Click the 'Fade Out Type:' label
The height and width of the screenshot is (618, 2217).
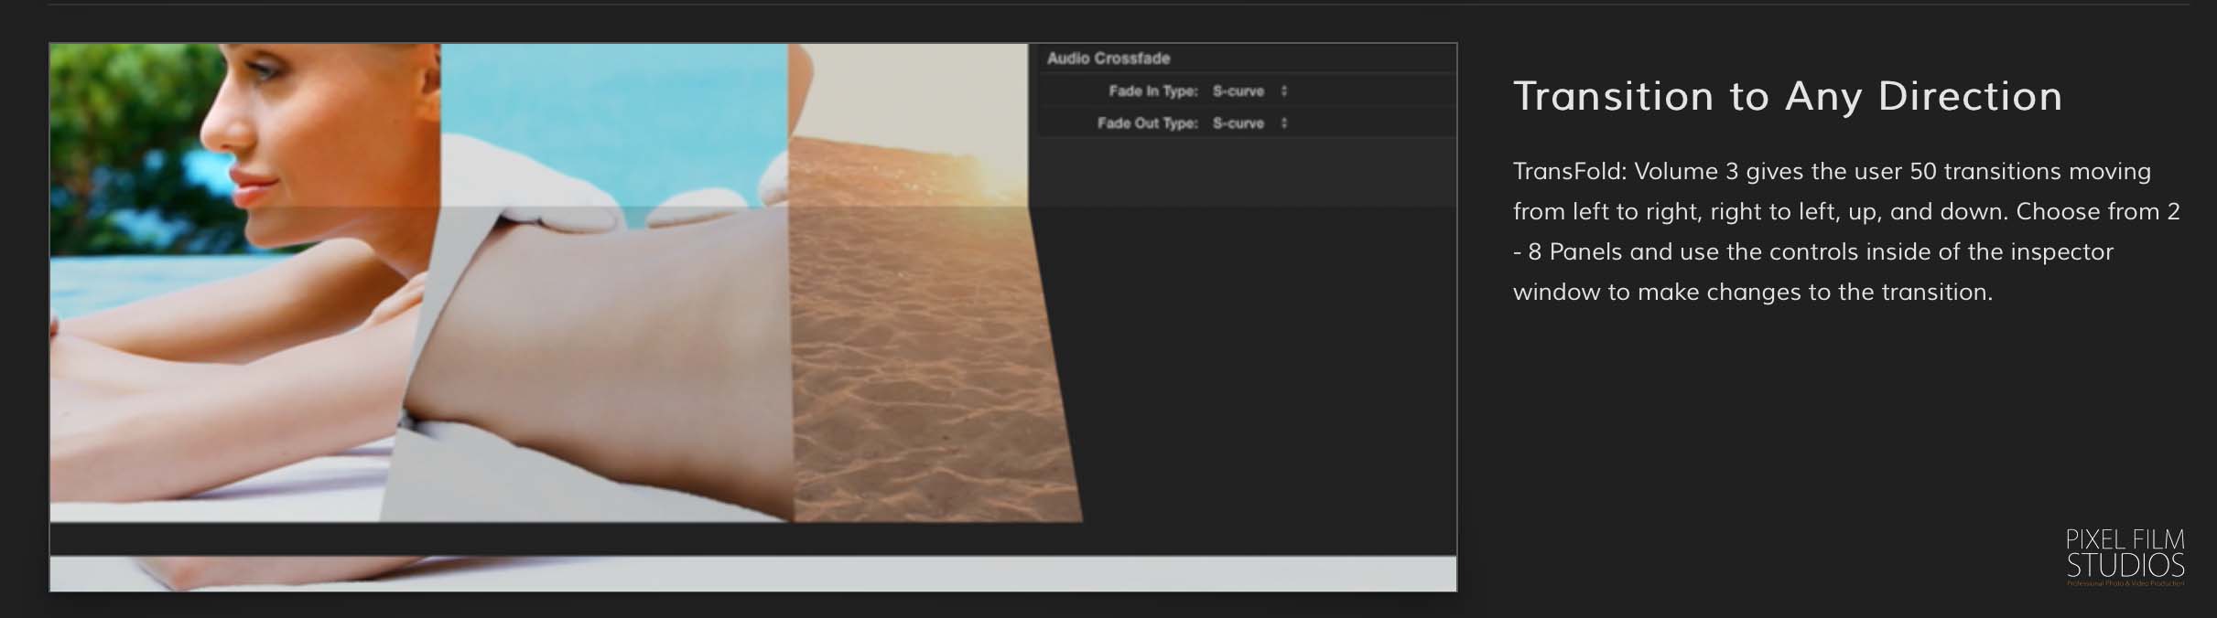pos(1147,123)
